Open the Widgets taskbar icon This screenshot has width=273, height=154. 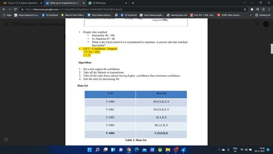coord(113,150)
